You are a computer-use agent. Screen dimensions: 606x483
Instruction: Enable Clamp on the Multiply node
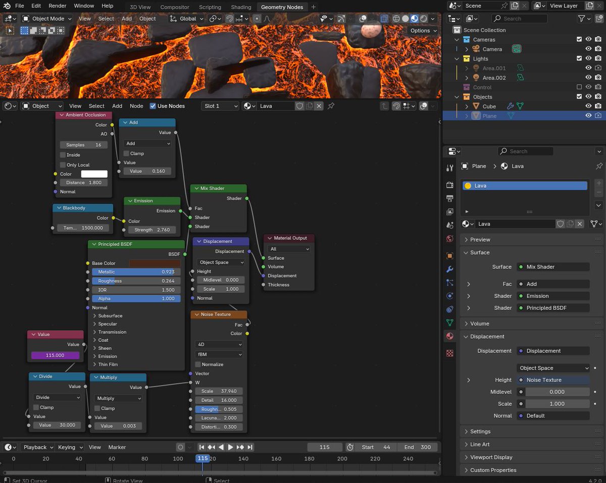[x=97, y=408]
